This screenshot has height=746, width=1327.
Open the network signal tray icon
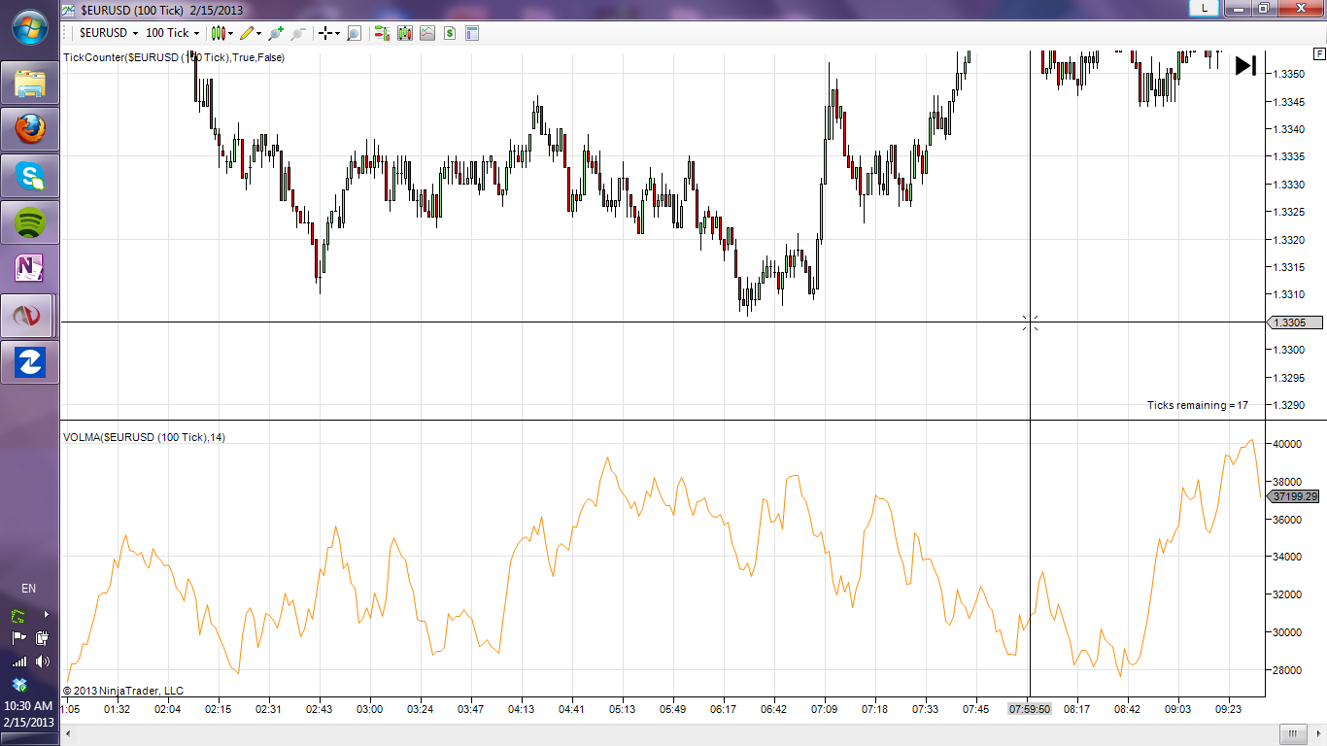[x=18, y=661]
